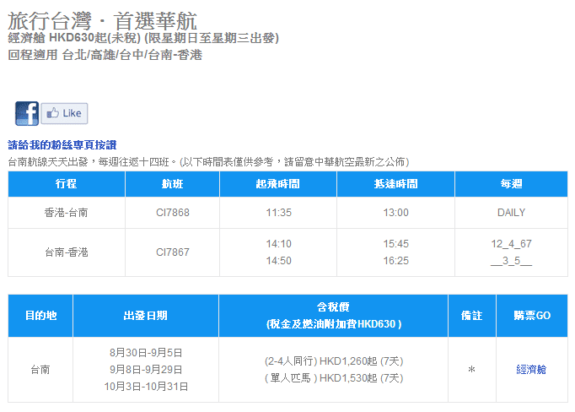575x412 pixels.
Task: Click the Facebook logo icon
Action: pos(26,113)
